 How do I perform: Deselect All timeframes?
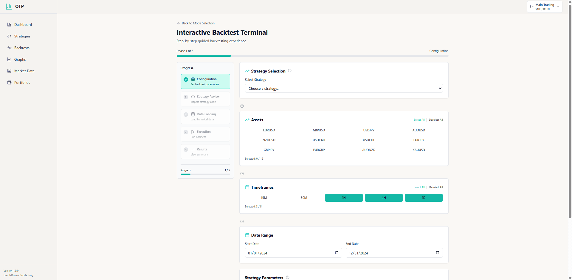436,187
